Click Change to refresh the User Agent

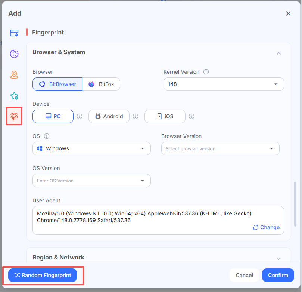pos(266,227)
